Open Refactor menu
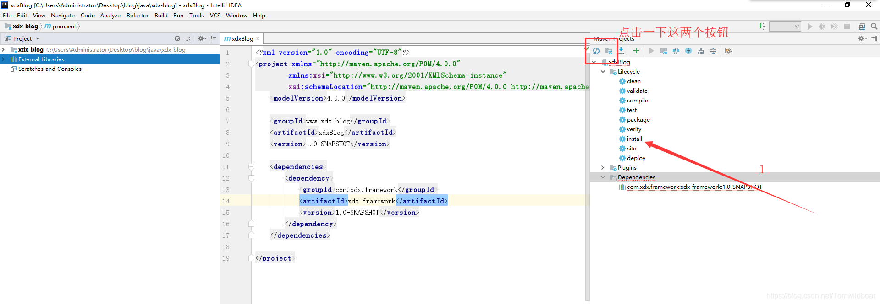This screenshot has width=880, height=304. pos(137,16)
